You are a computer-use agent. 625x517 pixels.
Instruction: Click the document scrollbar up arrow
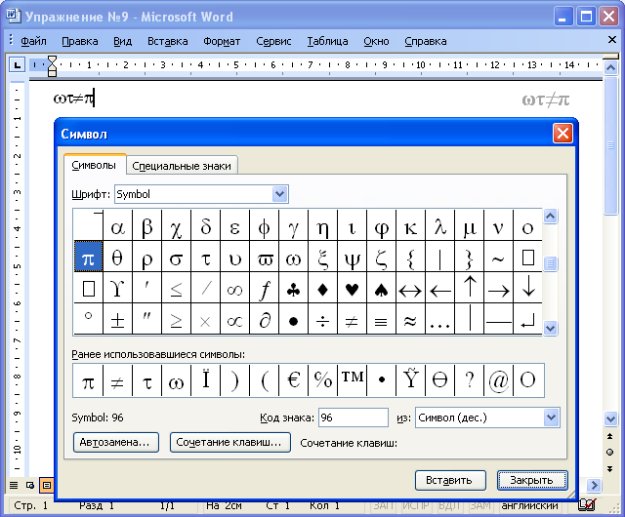coord(610,67)
